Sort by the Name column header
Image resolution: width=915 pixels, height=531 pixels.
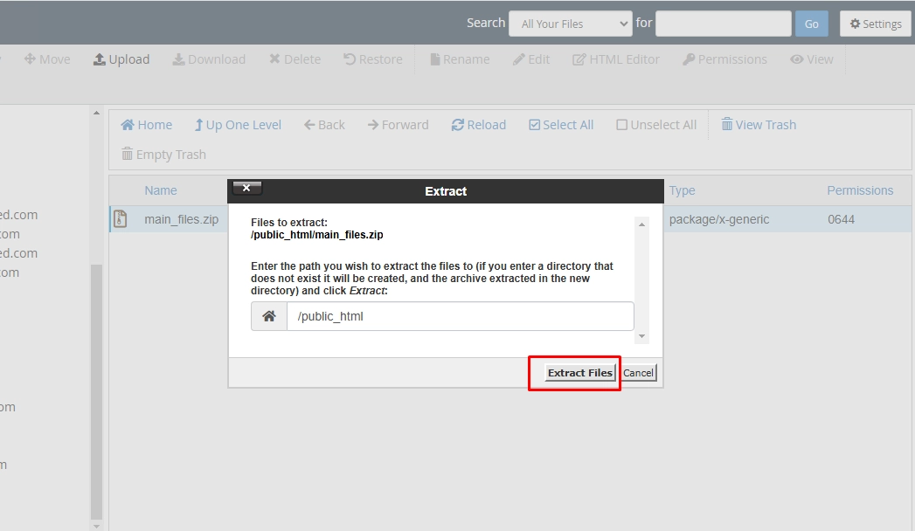click(x=161, y=190)
